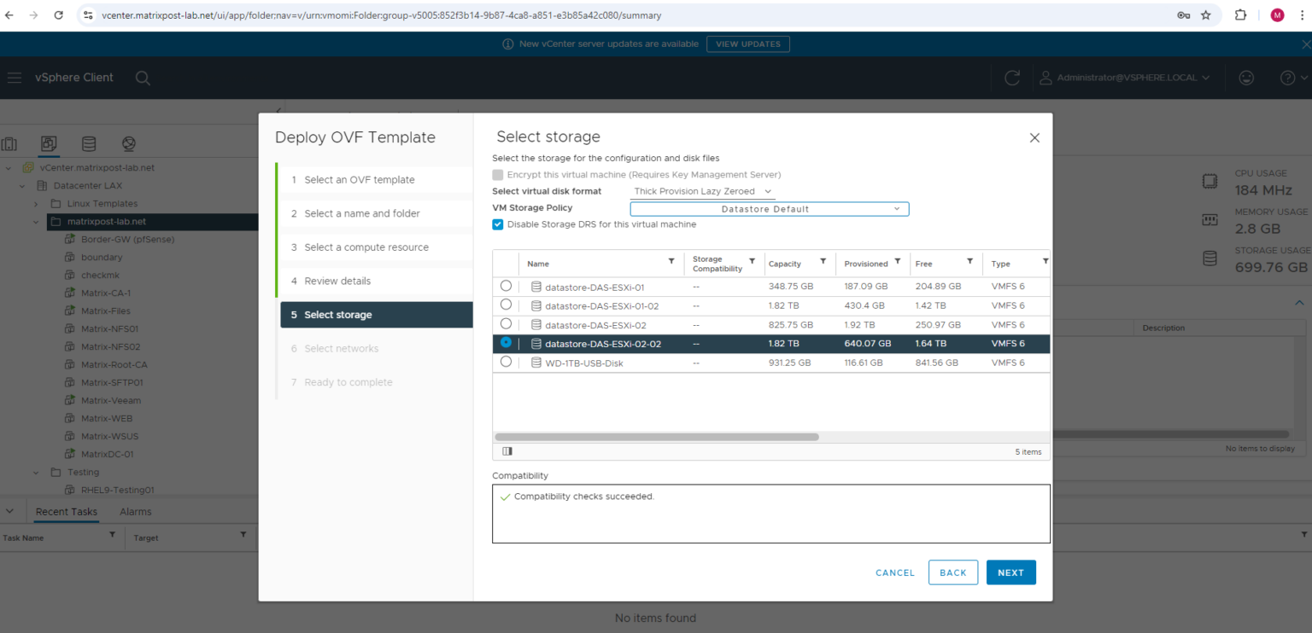The width and height of the screenshot is (1312, 633).
Task: Open the virtual disk format dropdown
Action: (701, 191)
